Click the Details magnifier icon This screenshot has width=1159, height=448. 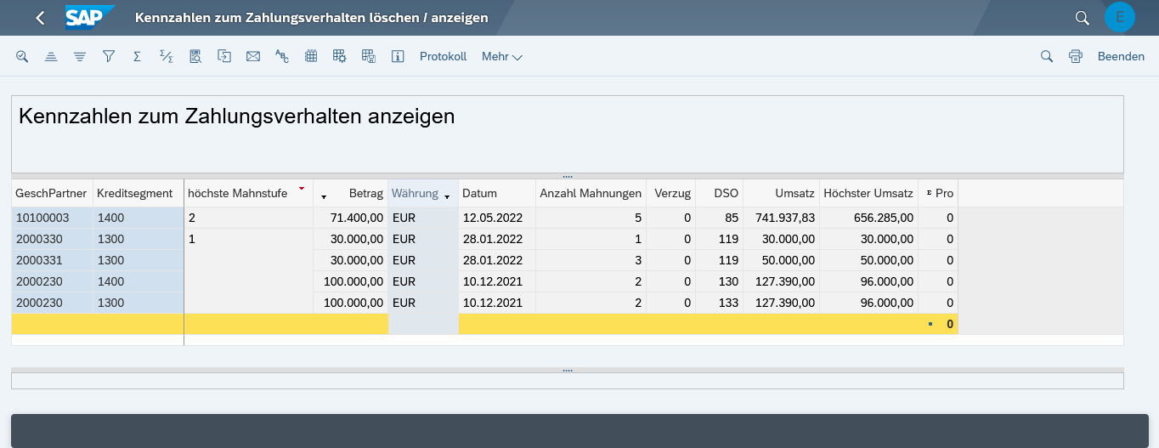22,56
